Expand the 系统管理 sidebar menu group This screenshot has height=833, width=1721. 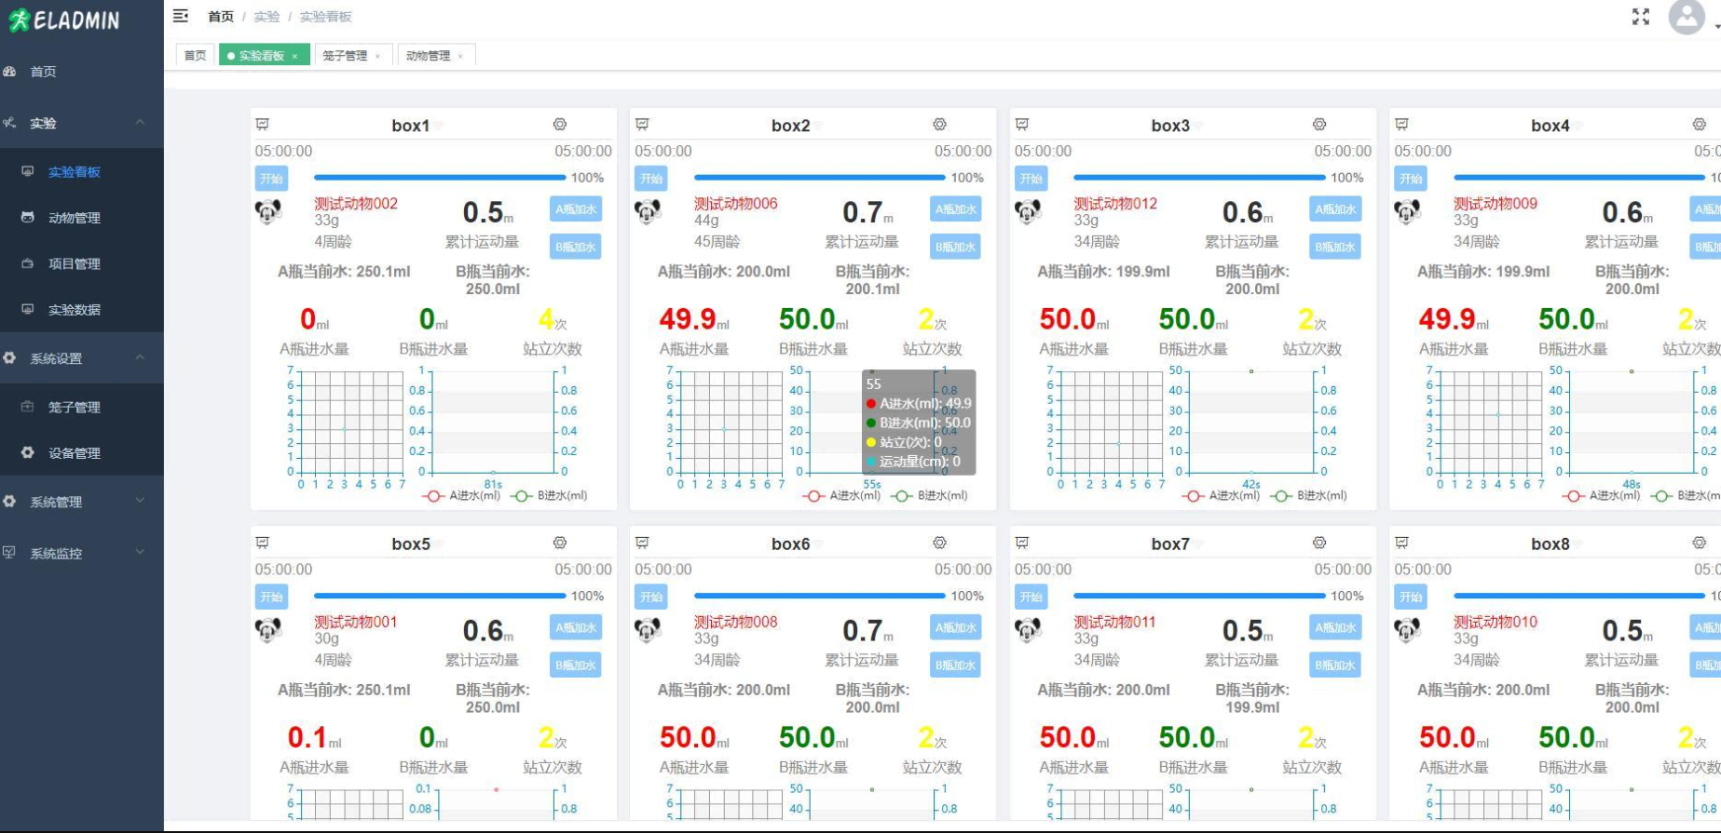tap(82, 502)
